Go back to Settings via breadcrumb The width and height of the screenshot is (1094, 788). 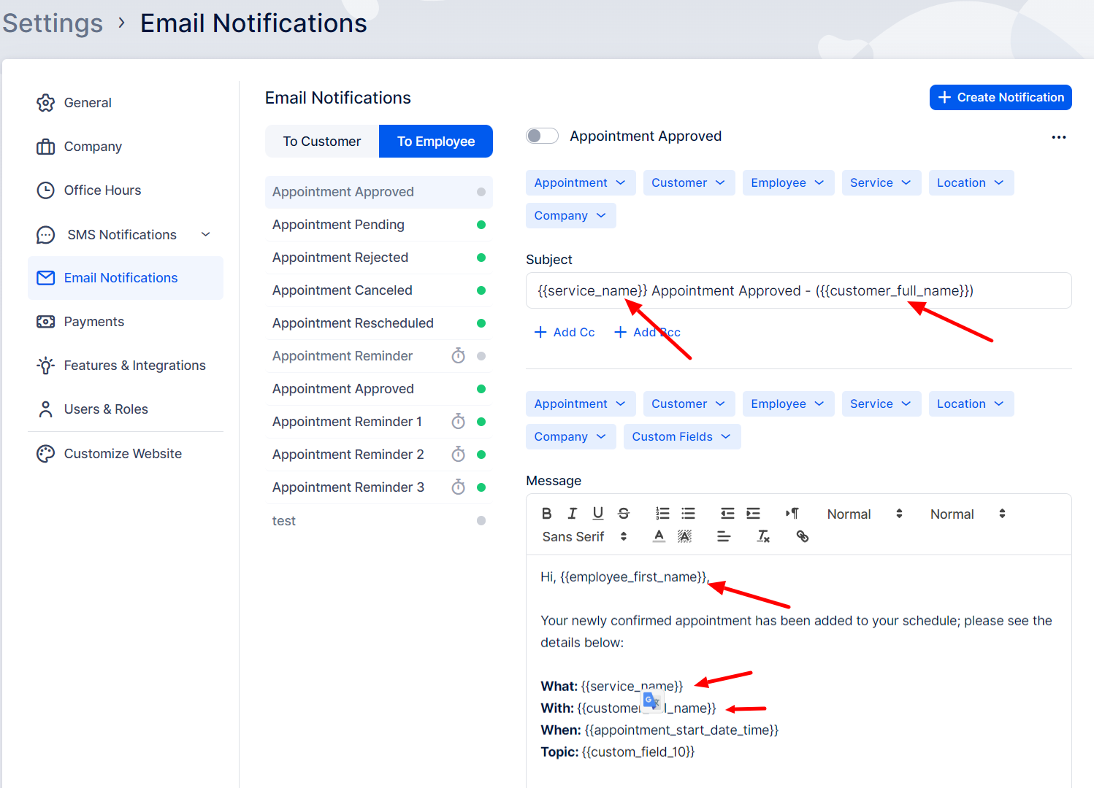coord(53,23)
